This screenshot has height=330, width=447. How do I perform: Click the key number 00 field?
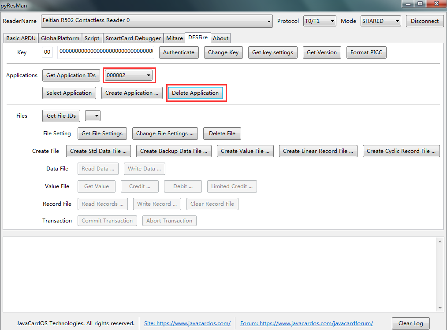tap(47, 52)
